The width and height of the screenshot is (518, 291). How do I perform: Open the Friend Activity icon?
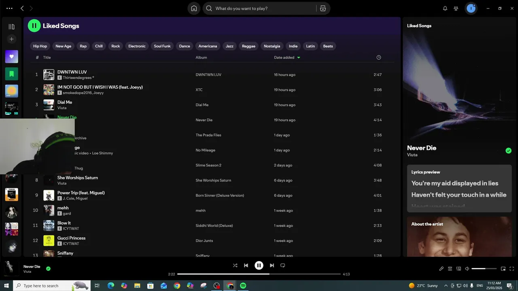tap(456, 8)
